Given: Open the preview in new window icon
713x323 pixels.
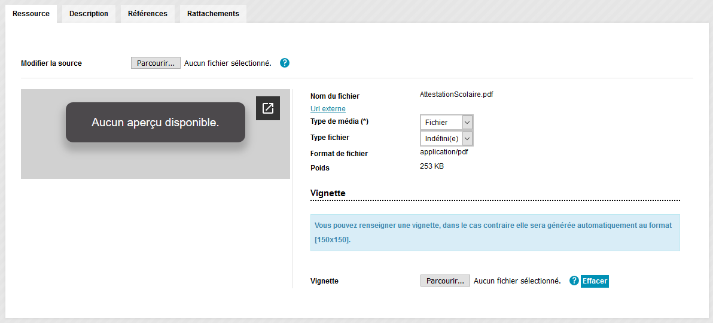Looking at the screenshot, I should 268,108.
